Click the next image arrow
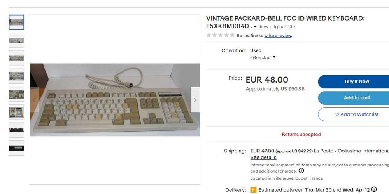This screenshot has width=389, height=194. click(195, 100)
